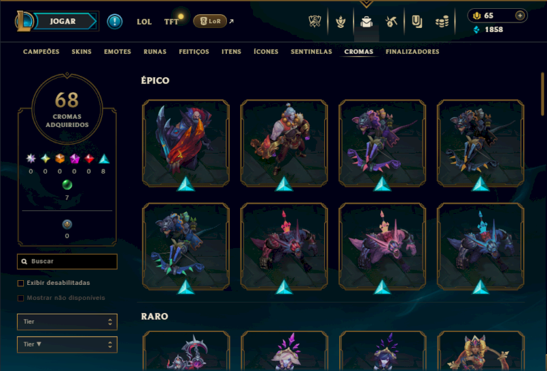Expand the first Tier dropdown
Viewport: 547px width, 371px height.
tap(67, 322)
